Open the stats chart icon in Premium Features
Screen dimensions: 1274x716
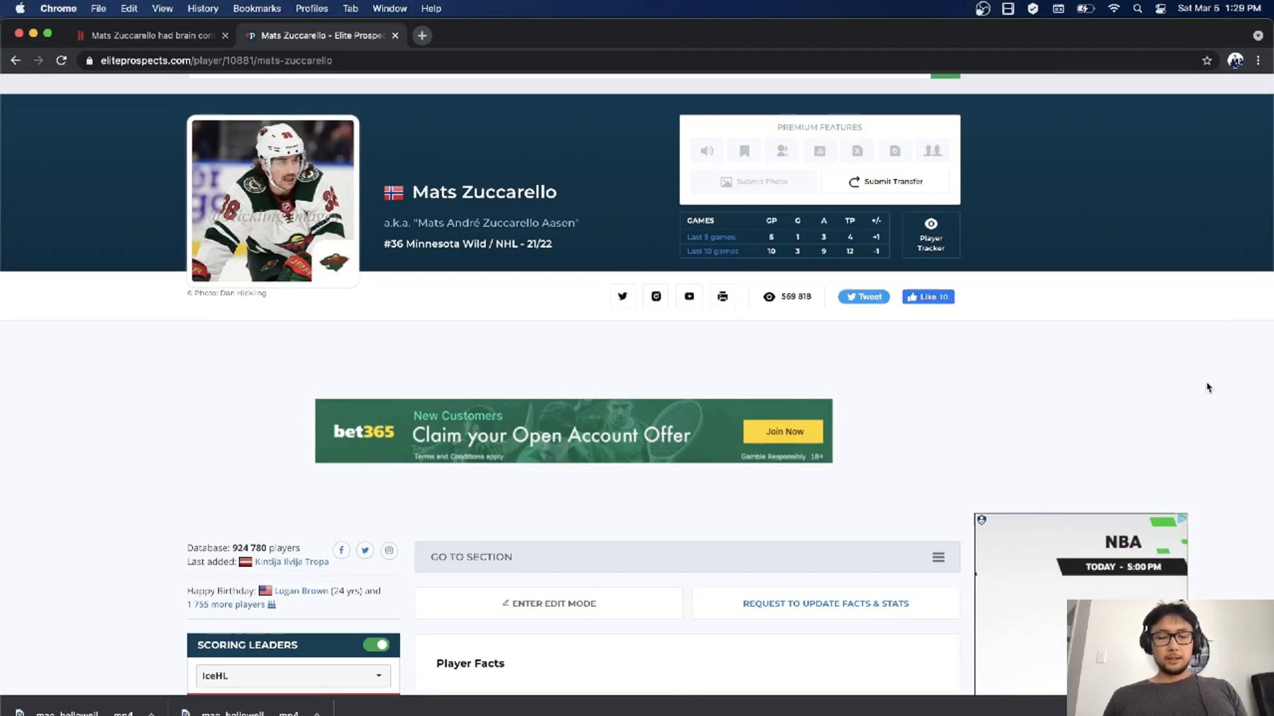click(819, 150)
